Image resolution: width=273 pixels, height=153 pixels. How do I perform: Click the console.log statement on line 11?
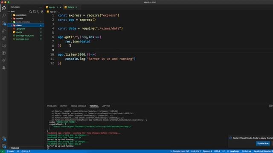(x=100, y=59)
